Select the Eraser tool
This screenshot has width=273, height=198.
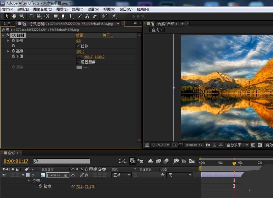pyautogui.click(x=95, y=16)
